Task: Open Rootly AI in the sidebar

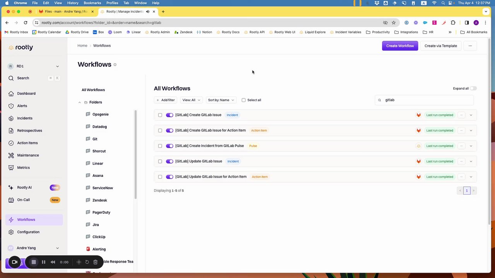Action: pyautogui.click(x=24, y=188)
